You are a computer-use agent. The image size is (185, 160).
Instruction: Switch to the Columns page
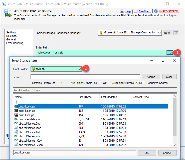11,36
